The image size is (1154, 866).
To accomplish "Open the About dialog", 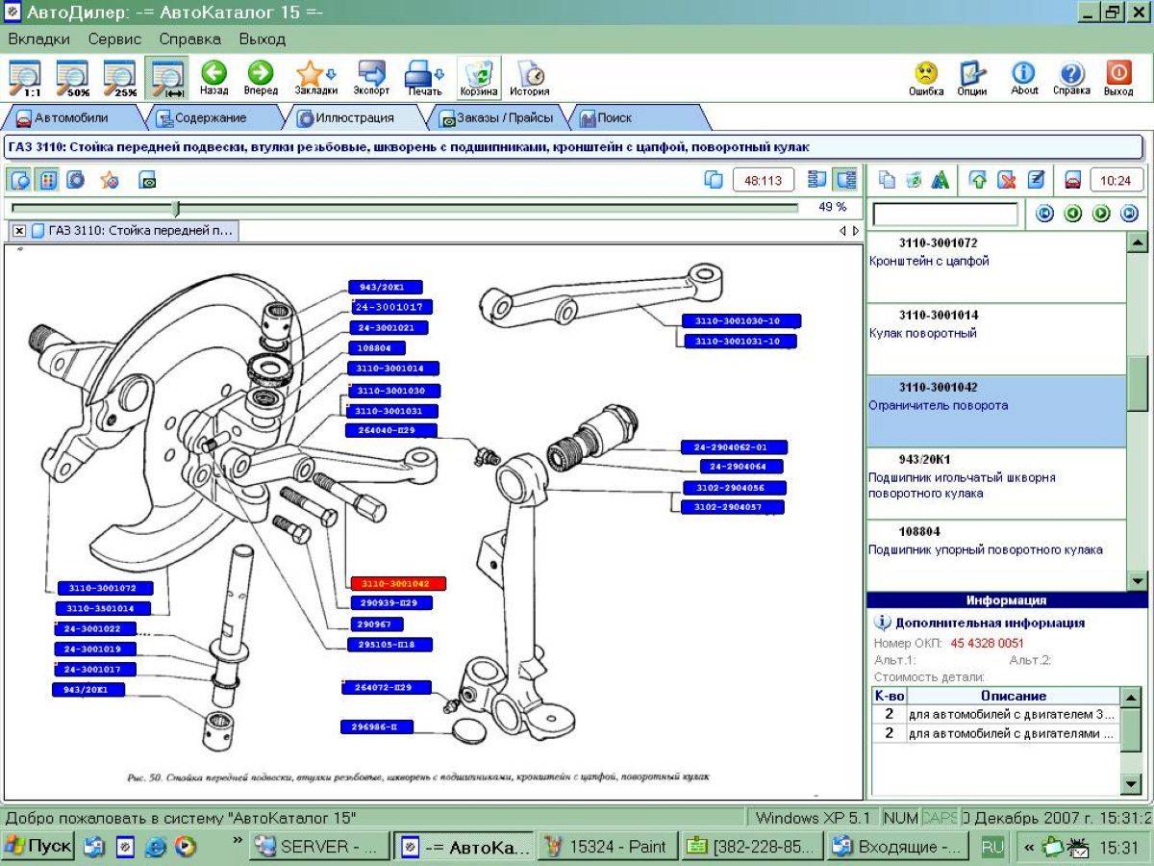I will [1024, 78].
